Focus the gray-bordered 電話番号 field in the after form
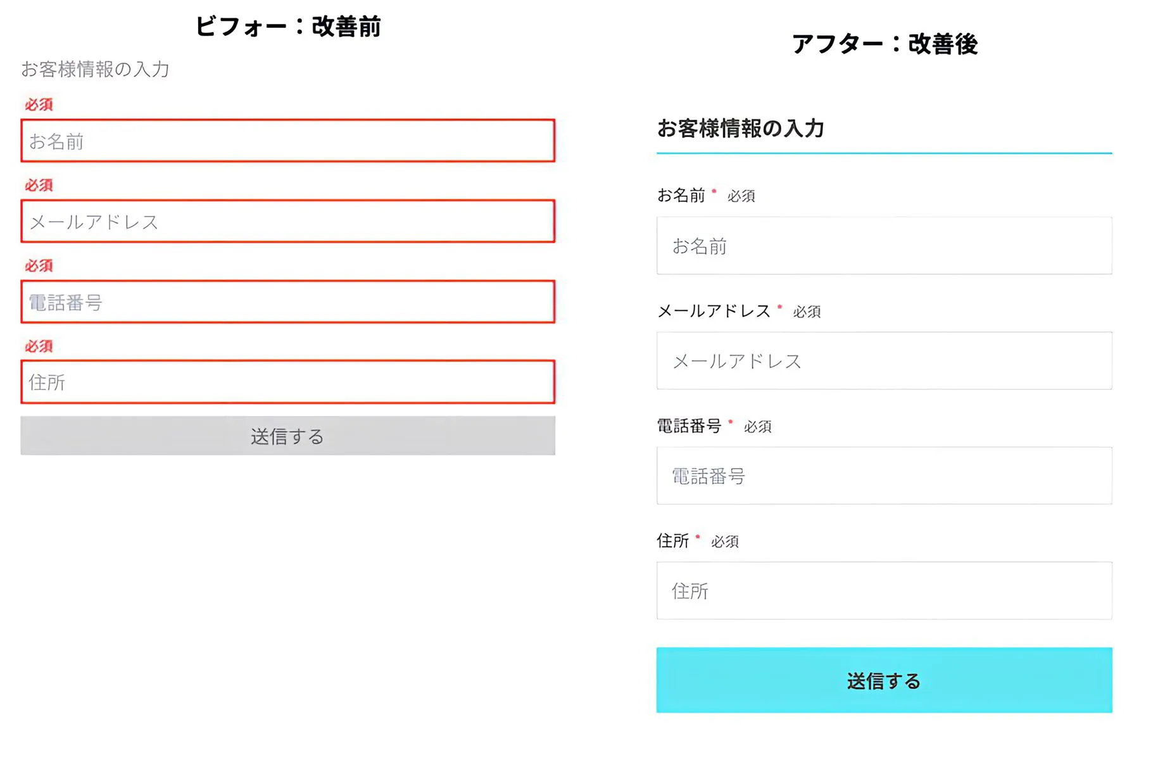The height and width of the screenshot is (760, 1158). point(884,476)
